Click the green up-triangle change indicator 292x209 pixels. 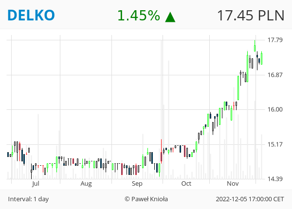170,17
